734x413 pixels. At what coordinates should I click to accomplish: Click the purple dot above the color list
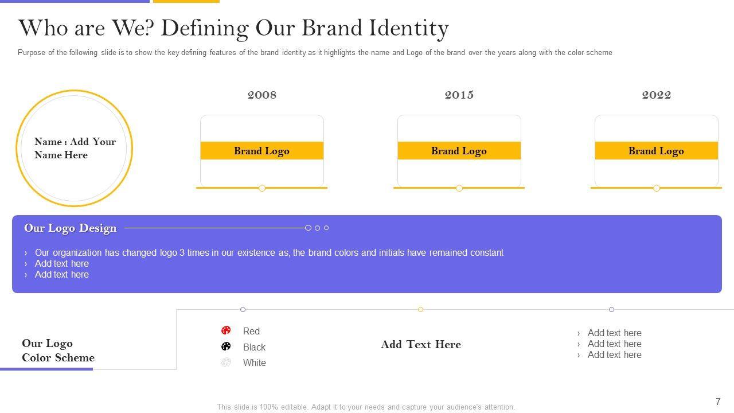243,310
